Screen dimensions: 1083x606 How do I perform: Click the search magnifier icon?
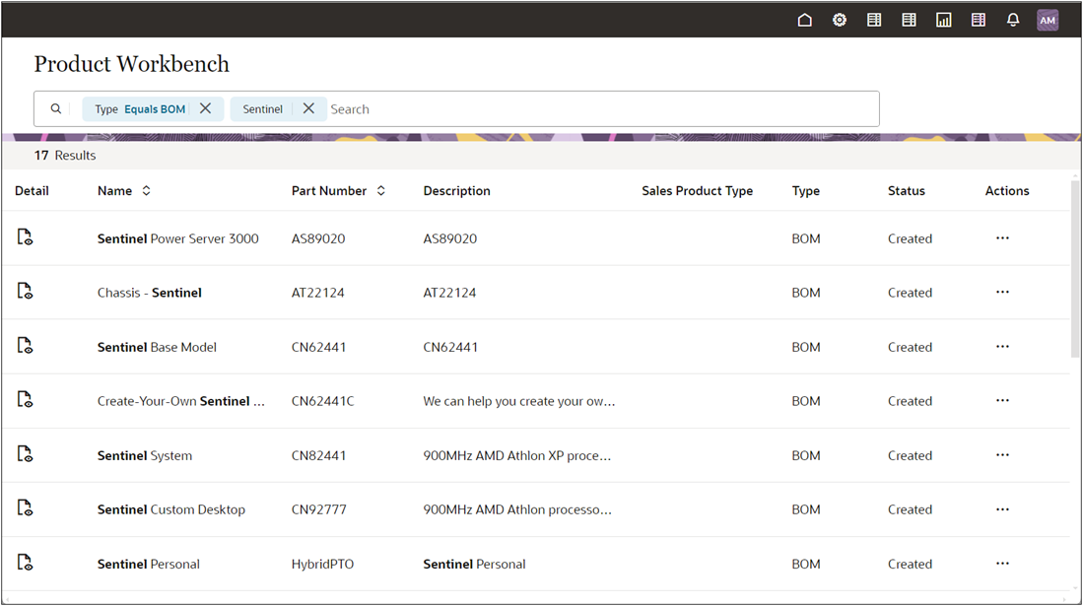click(x=56, y=108)
